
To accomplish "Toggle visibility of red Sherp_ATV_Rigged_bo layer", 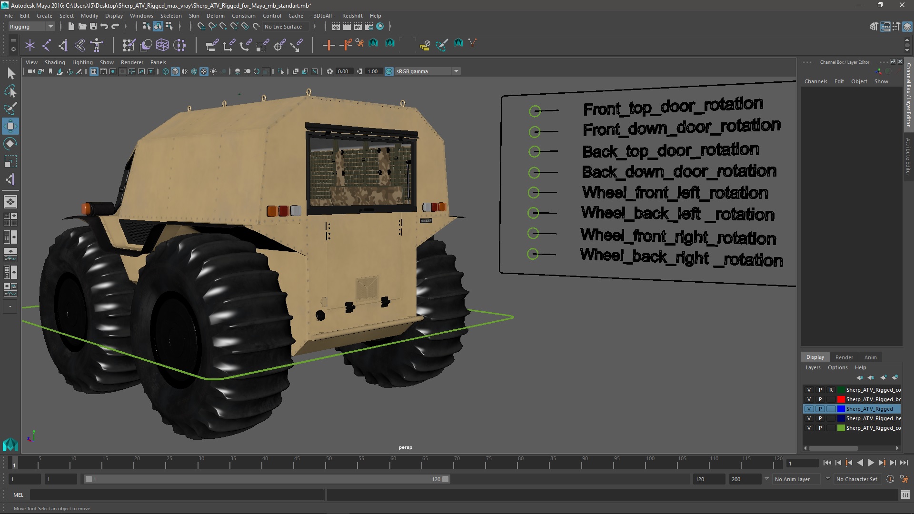I will pyautogui.click(x=809, y=399).
